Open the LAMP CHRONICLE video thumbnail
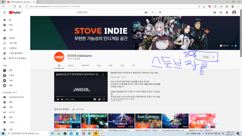Screen dimensions: 242x136 pos(148,121)
